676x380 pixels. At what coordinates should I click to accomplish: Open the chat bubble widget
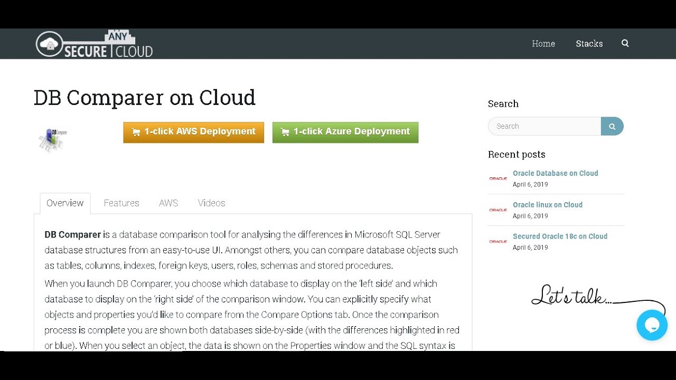[x=652, y=325]
